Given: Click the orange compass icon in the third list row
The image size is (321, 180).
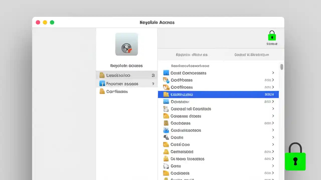Looking at the screenshot, I should coord(166,87).
